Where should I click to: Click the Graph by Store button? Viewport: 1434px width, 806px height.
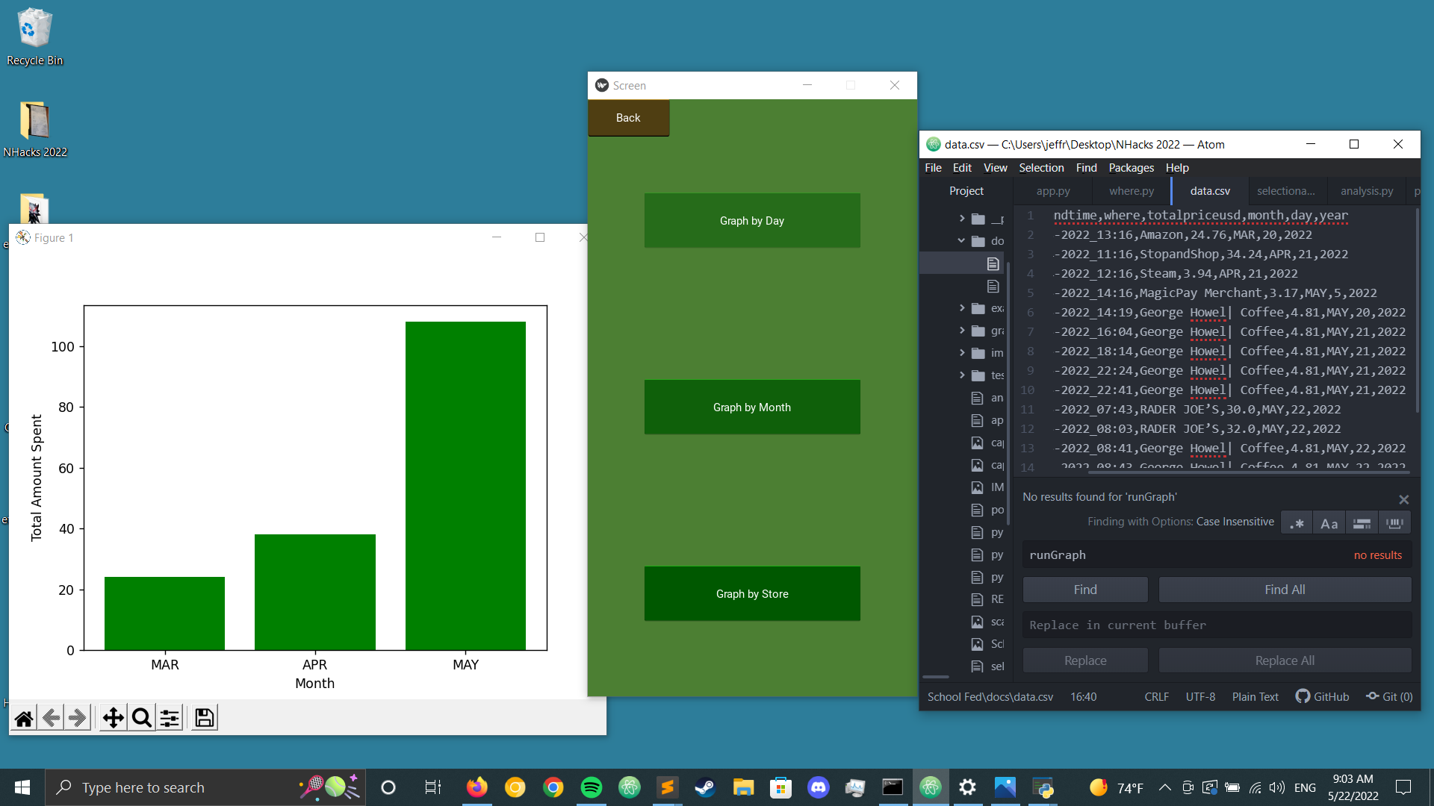751,593
